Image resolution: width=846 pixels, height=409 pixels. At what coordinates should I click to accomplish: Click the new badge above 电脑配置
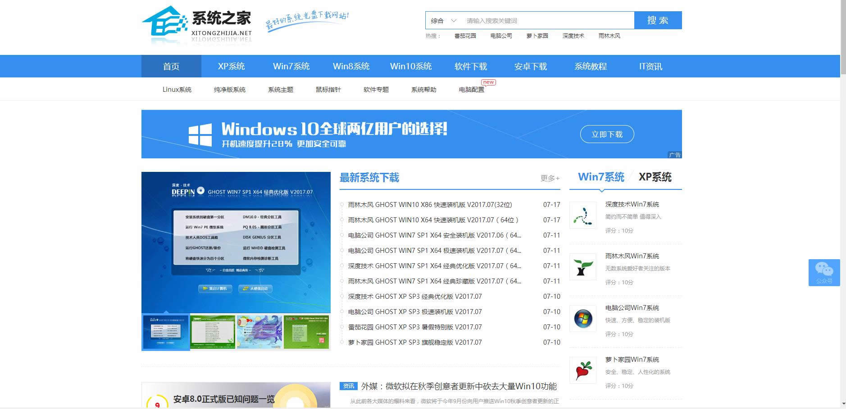(488, 82)
